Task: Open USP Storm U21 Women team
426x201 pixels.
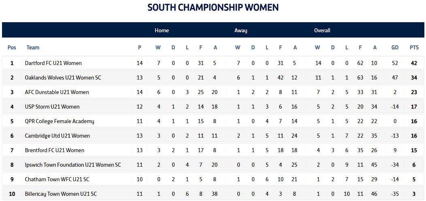Action: point(52,107)
